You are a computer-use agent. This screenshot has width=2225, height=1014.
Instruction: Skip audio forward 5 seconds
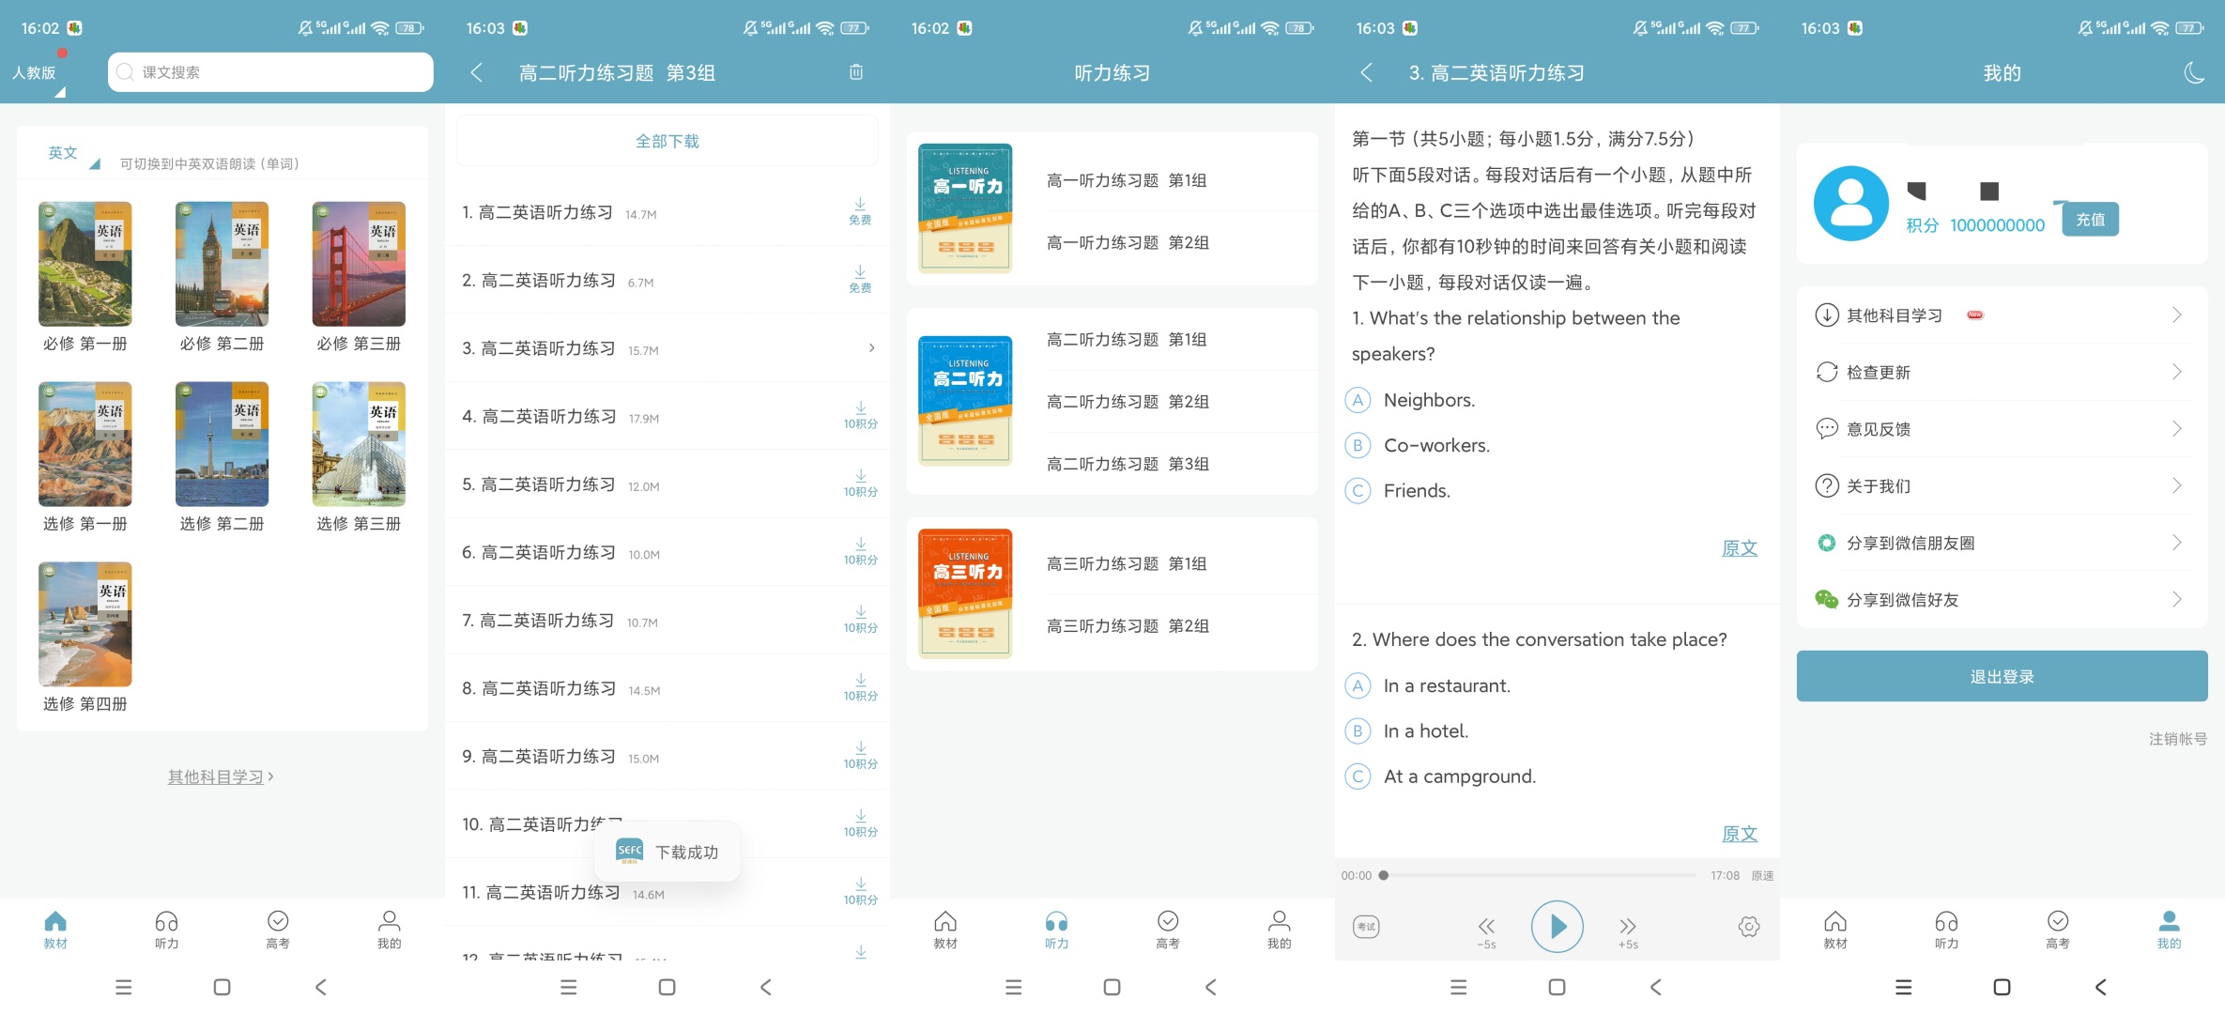[1628, 931]
